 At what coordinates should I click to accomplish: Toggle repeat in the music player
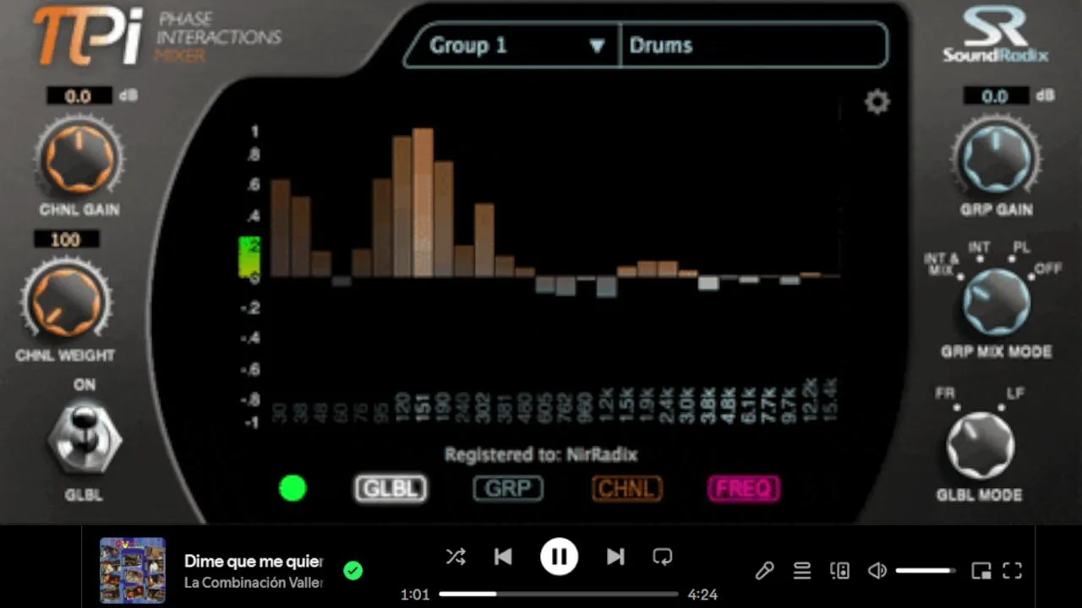tap(663, 556)
